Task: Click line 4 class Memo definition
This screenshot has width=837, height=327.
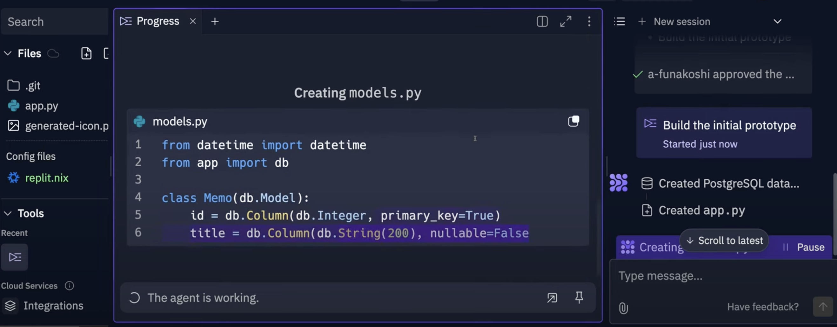Action: (x=235, y=198)
